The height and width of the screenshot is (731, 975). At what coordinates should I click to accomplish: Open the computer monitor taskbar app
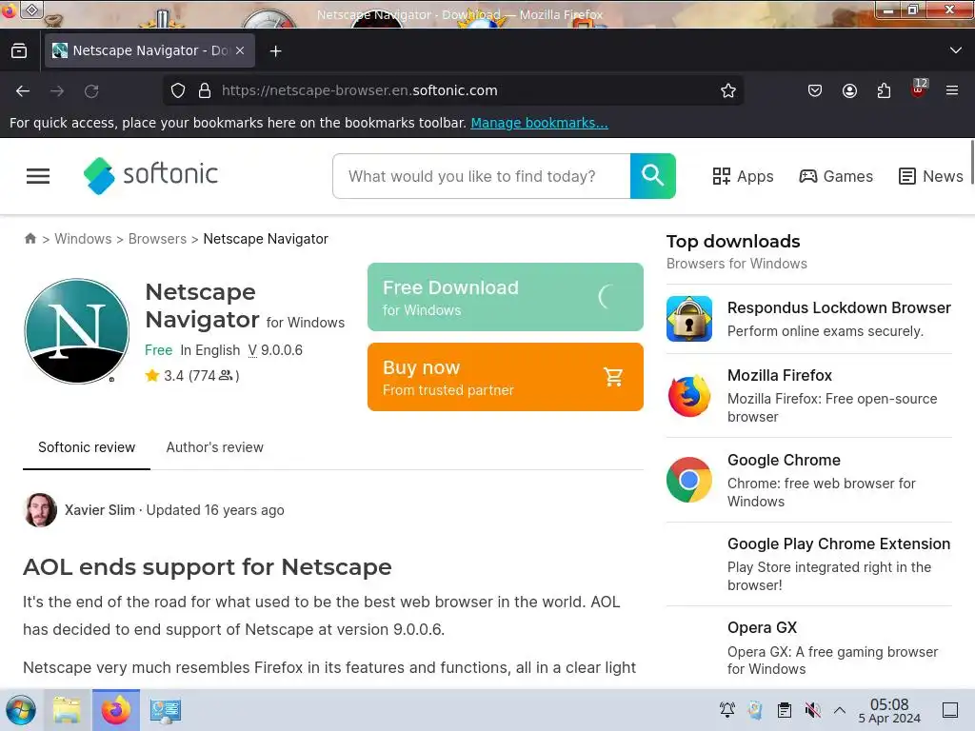coord(166,710)
